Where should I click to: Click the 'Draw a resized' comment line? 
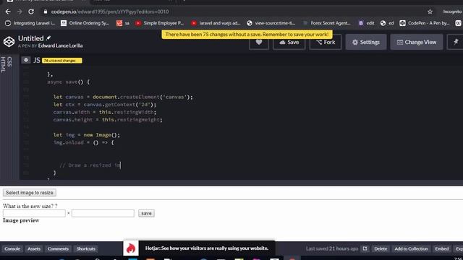[90, 165]
